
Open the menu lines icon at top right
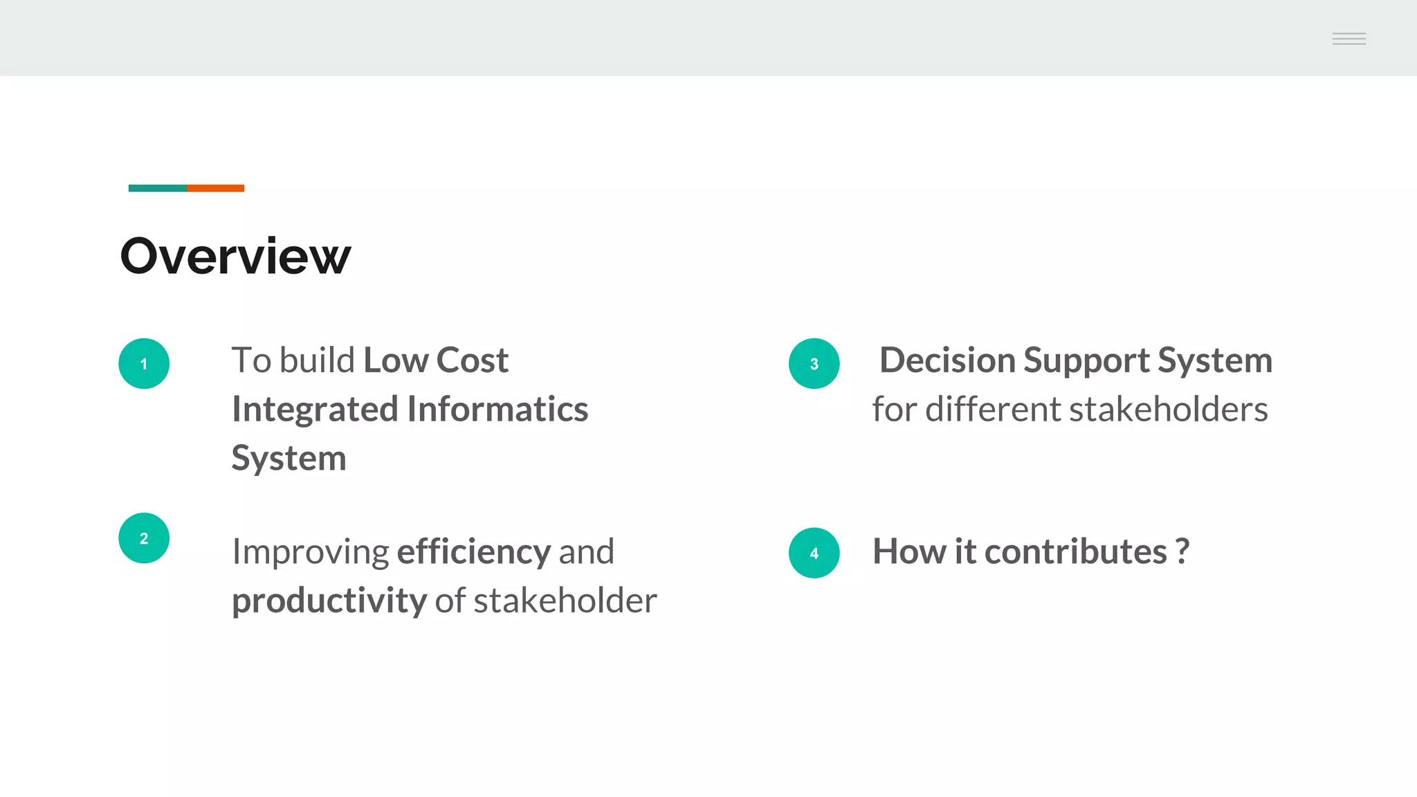(1349, 39)
